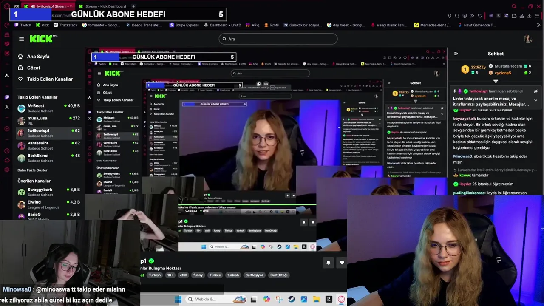Image resolution: width=544 pixels, height=306 pixels.
Task: Click the heart bookmark toolbar icon
Action: pos(480,16)
